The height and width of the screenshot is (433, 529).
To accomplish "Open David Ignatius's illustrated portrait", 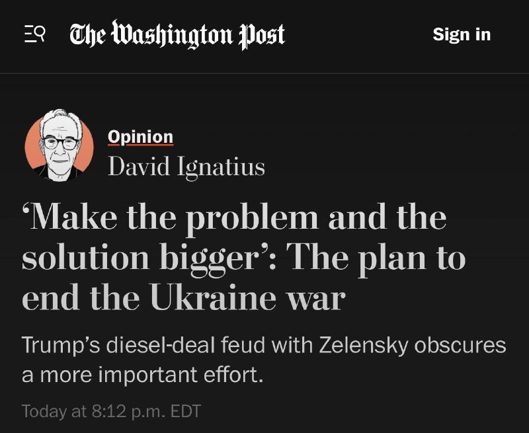I will pyautogui.click(x=60, y=145).
